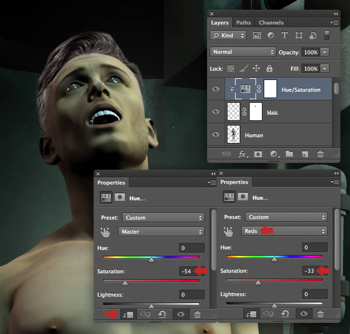The image size is (350, 334).
Task: Open the Layers panel flyout menu
Action: tap(334, 22)
